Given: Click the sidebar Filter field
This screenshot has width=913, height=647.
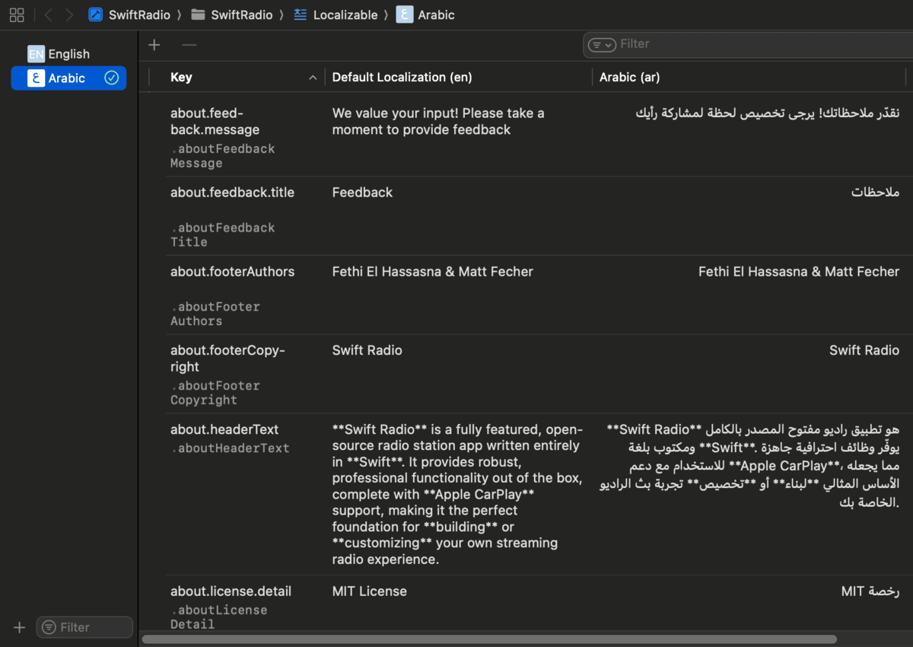Looking at the screenshot, I should coord(84,627).
